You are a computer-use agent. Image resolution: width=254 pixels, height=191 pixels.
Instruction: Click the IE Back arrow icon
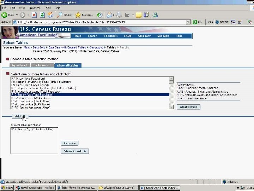coord(4,15)
